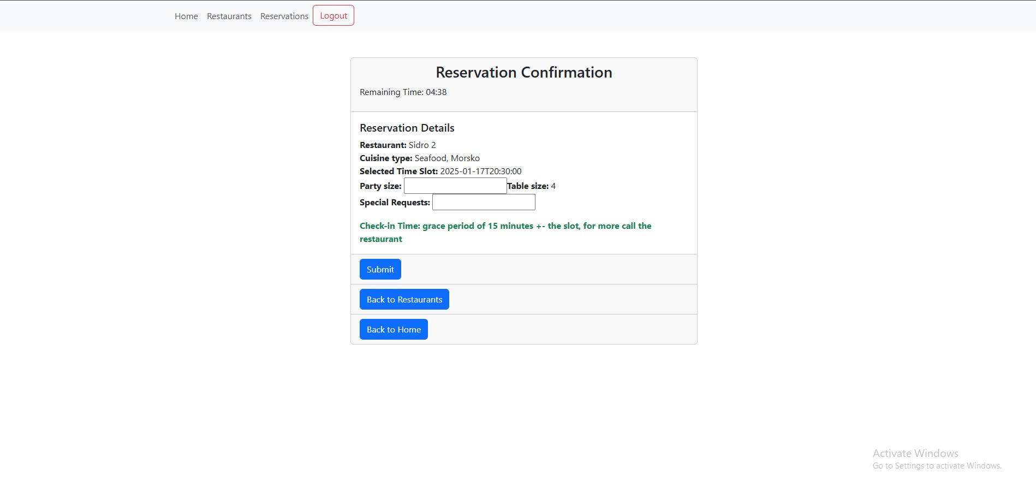
Task: Click the Reservation Details subheading
Action: click(x=407, y=128)
